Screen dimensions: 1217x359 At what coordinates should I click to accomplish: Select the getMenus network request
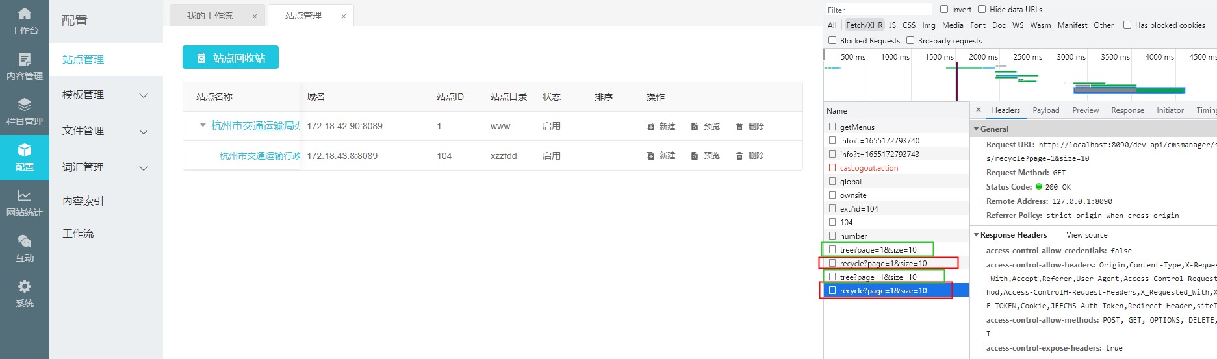coord(895,127)
